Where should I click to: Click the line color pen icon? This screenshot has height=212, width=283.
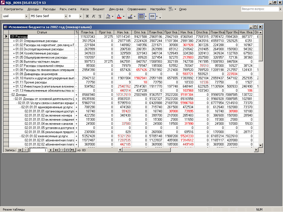[130, 16]
